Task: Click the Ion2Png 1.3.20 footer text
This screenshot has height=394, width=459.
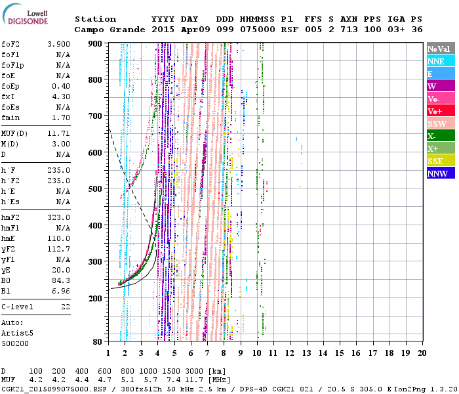Action: tap(426, 389)
